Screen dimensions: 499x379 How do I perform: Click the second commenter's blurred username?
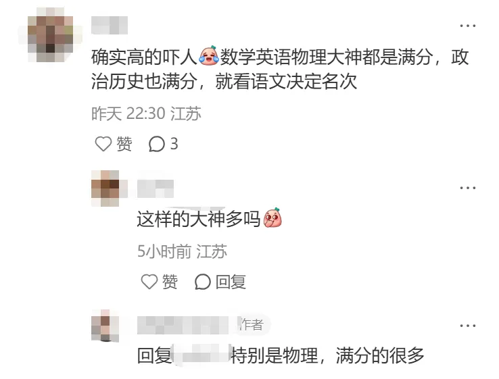point(156,188)
